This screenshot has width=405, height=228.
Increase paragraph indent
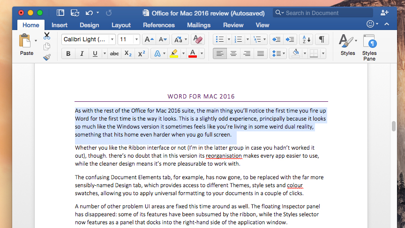pos(290,39)
